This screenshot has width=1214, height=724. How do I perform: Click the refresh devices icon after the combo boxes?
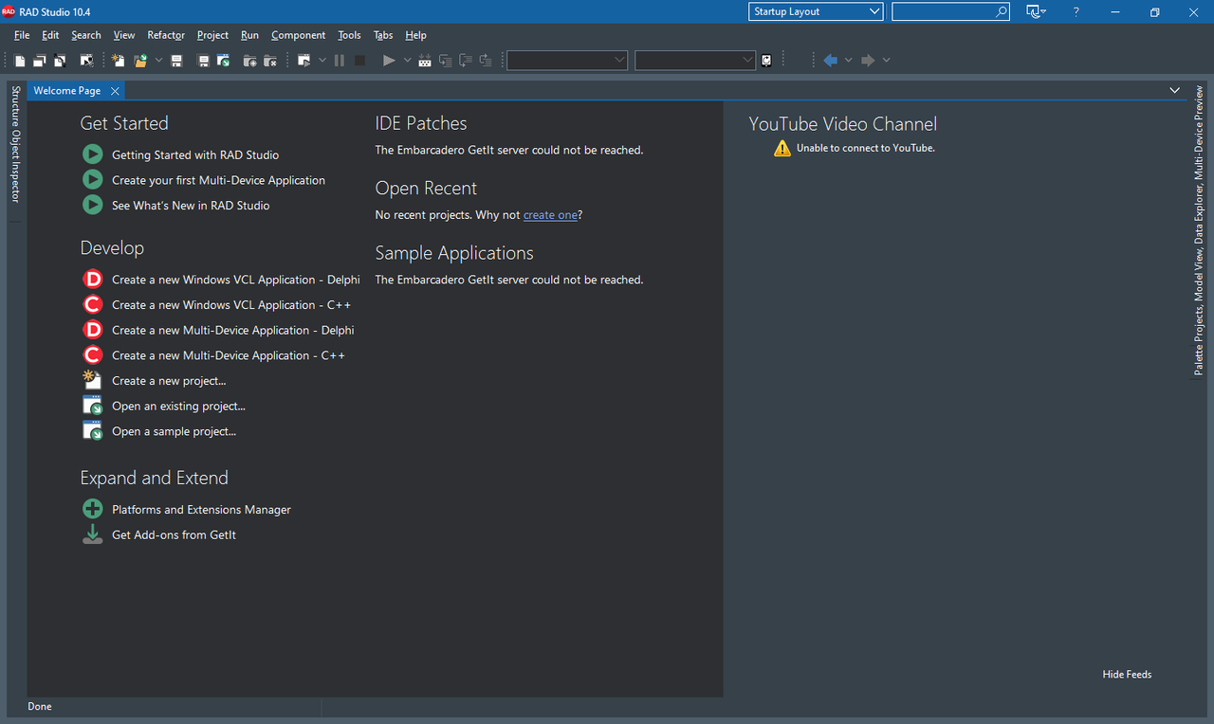click(766, 61)
